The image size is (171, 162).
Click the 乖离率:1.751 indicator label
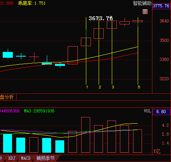click(32, 3)
